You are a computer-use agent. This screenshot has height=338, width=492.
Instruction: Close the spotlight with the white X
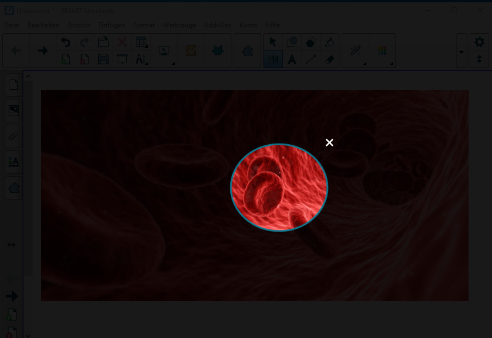[329, 142]
